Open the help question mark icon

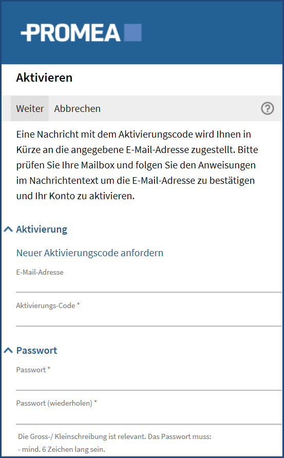click(x=267, y=108)
